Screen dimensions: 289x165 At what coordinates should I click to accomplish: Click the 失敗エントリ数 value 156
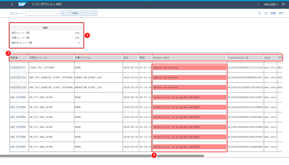coord(77,38)
